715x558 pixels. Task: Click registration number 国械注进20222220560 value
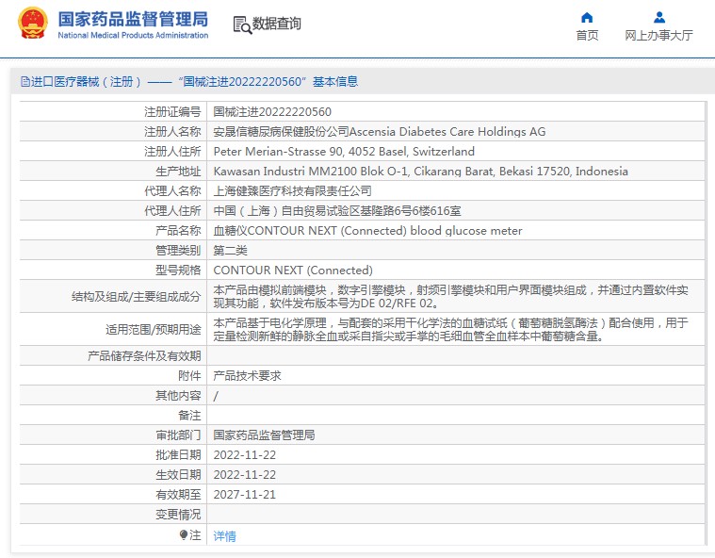272,112
